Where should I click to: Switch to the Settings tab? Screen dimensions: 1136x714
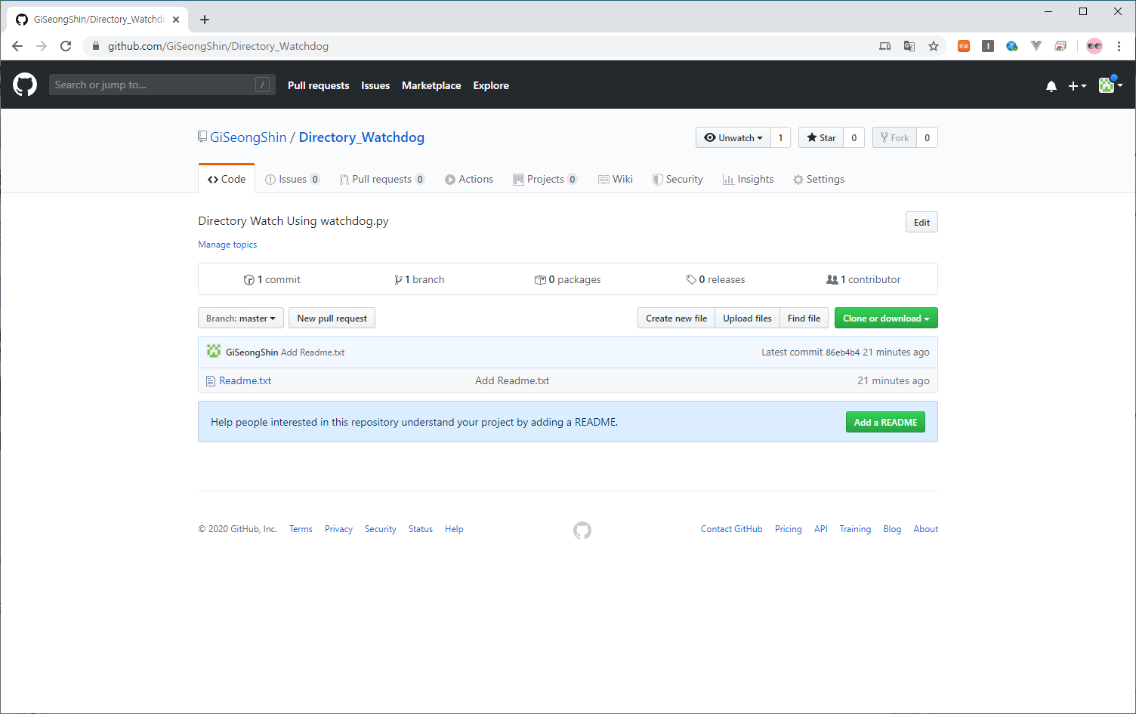point(819,179)
